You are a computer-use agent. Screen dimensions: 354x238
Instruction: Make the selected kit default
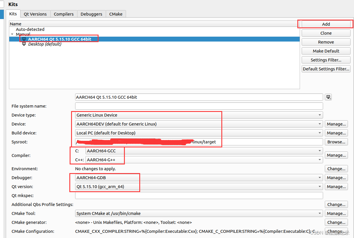tap(326, 51)
